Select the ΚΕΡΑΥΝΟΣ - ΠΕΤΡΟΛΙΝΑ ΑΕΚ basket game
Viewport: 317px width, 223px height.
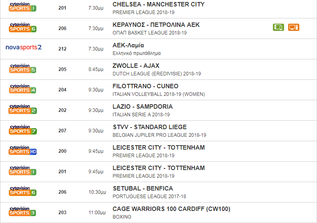(156, 25)
